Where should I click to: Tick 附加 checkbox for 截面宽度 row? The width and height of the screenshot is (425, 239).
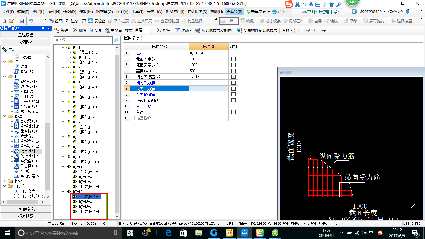point(233,65)
